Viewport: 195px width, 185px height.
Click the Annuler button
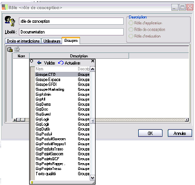pyautogui.click(x=180, y=133)
